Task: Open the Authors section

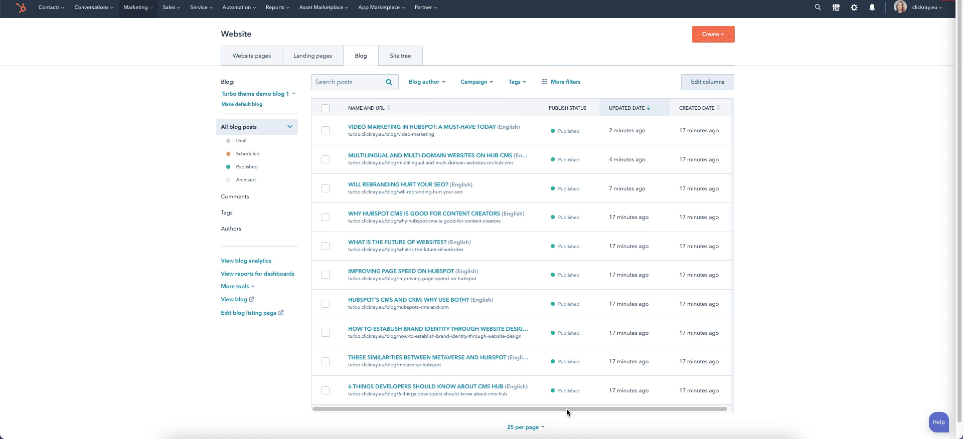Action: [x=231, y=229]
